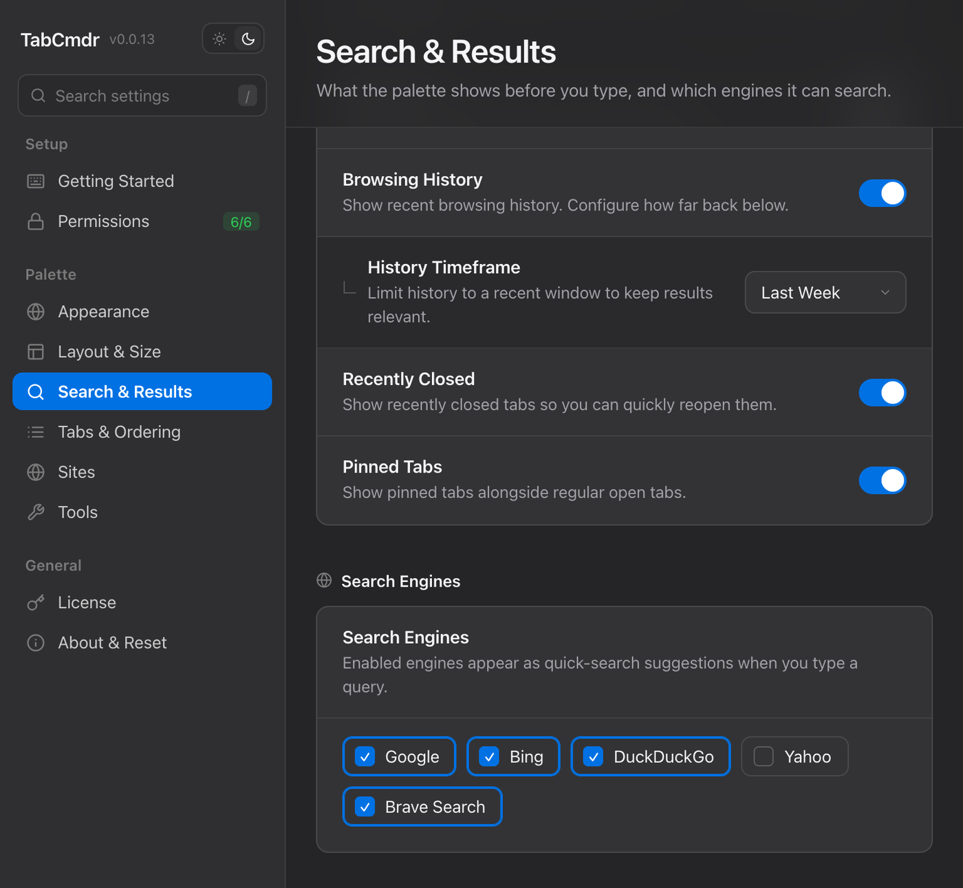
Task: Enable the Yahoo search engine checkbox
Action: click(795, 757)
